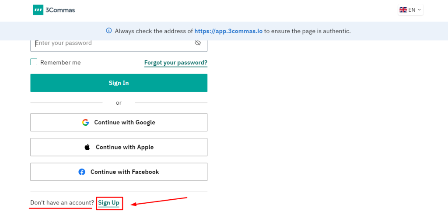Image resolution: width=448 pixels, height=212 pixels.
Task: Click the "to ensure the page is authentic" text
Action: pos(307,31)
